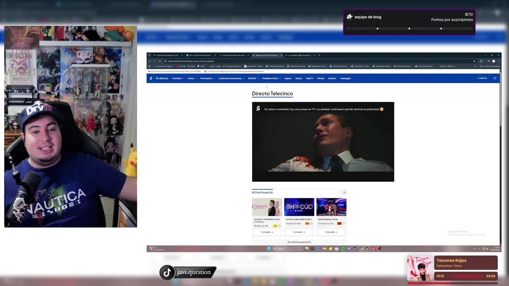Open the tab search dropdown in Chrome
Image resolution: width=509 pixels, height=286 pixels.
pyautogui.click(x=149, y=55)
